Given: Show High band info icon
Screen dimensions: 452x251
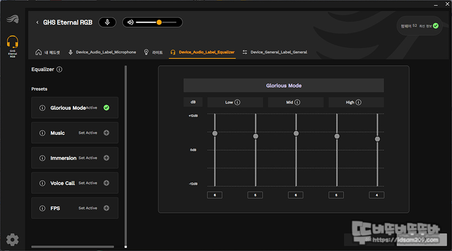Looking at the screenshot, I should (358, 102).
